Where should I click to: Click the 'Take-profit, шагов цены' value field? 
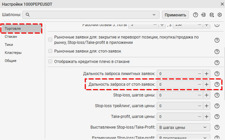coord(177,117)
